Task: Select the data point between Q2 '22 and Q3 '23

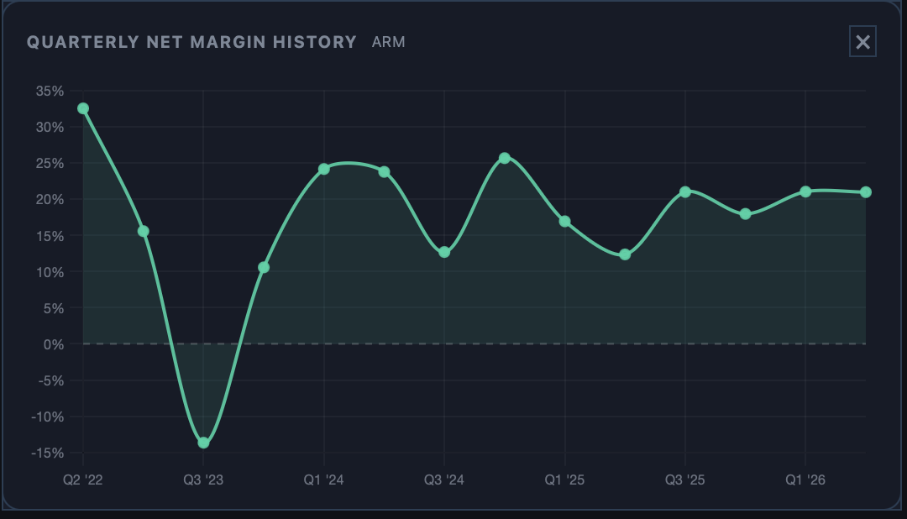Action: tap(144, 232)
